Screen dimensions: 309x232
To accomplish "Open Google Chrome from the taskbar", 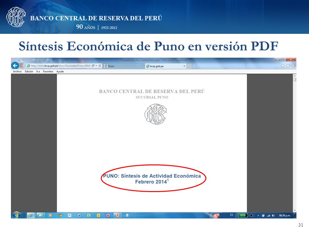I will [x=60, y=216].
